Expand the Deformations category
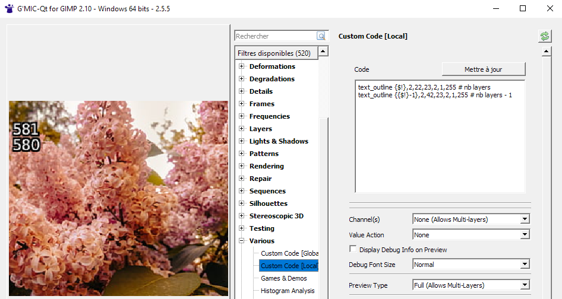 point(242,66)
